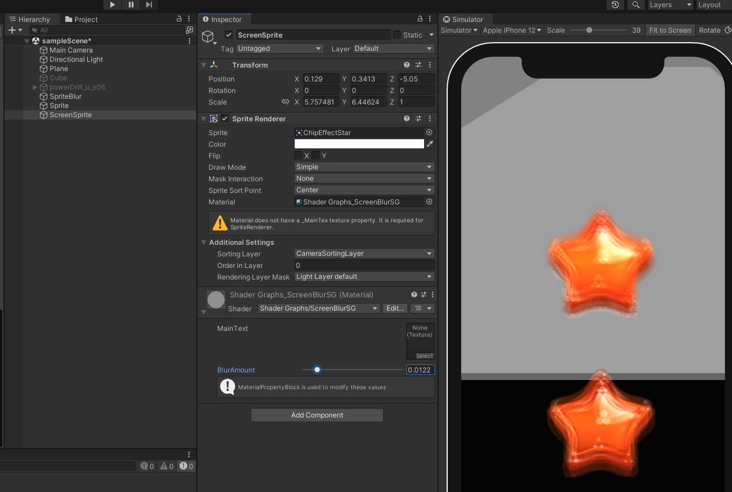The height and width of the screenshot is (492, 732).
Task: Select the disabled Cube object
Action: point(58,78)
